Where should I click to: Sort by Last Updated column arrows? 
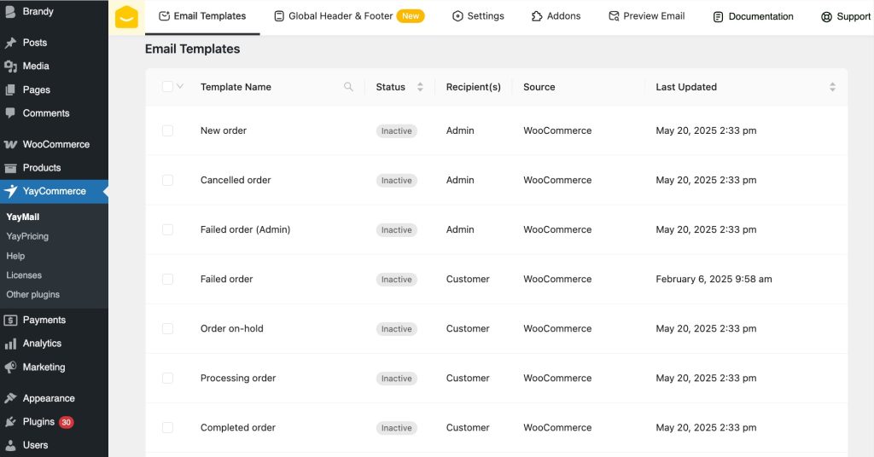click(x=832, y=87)
